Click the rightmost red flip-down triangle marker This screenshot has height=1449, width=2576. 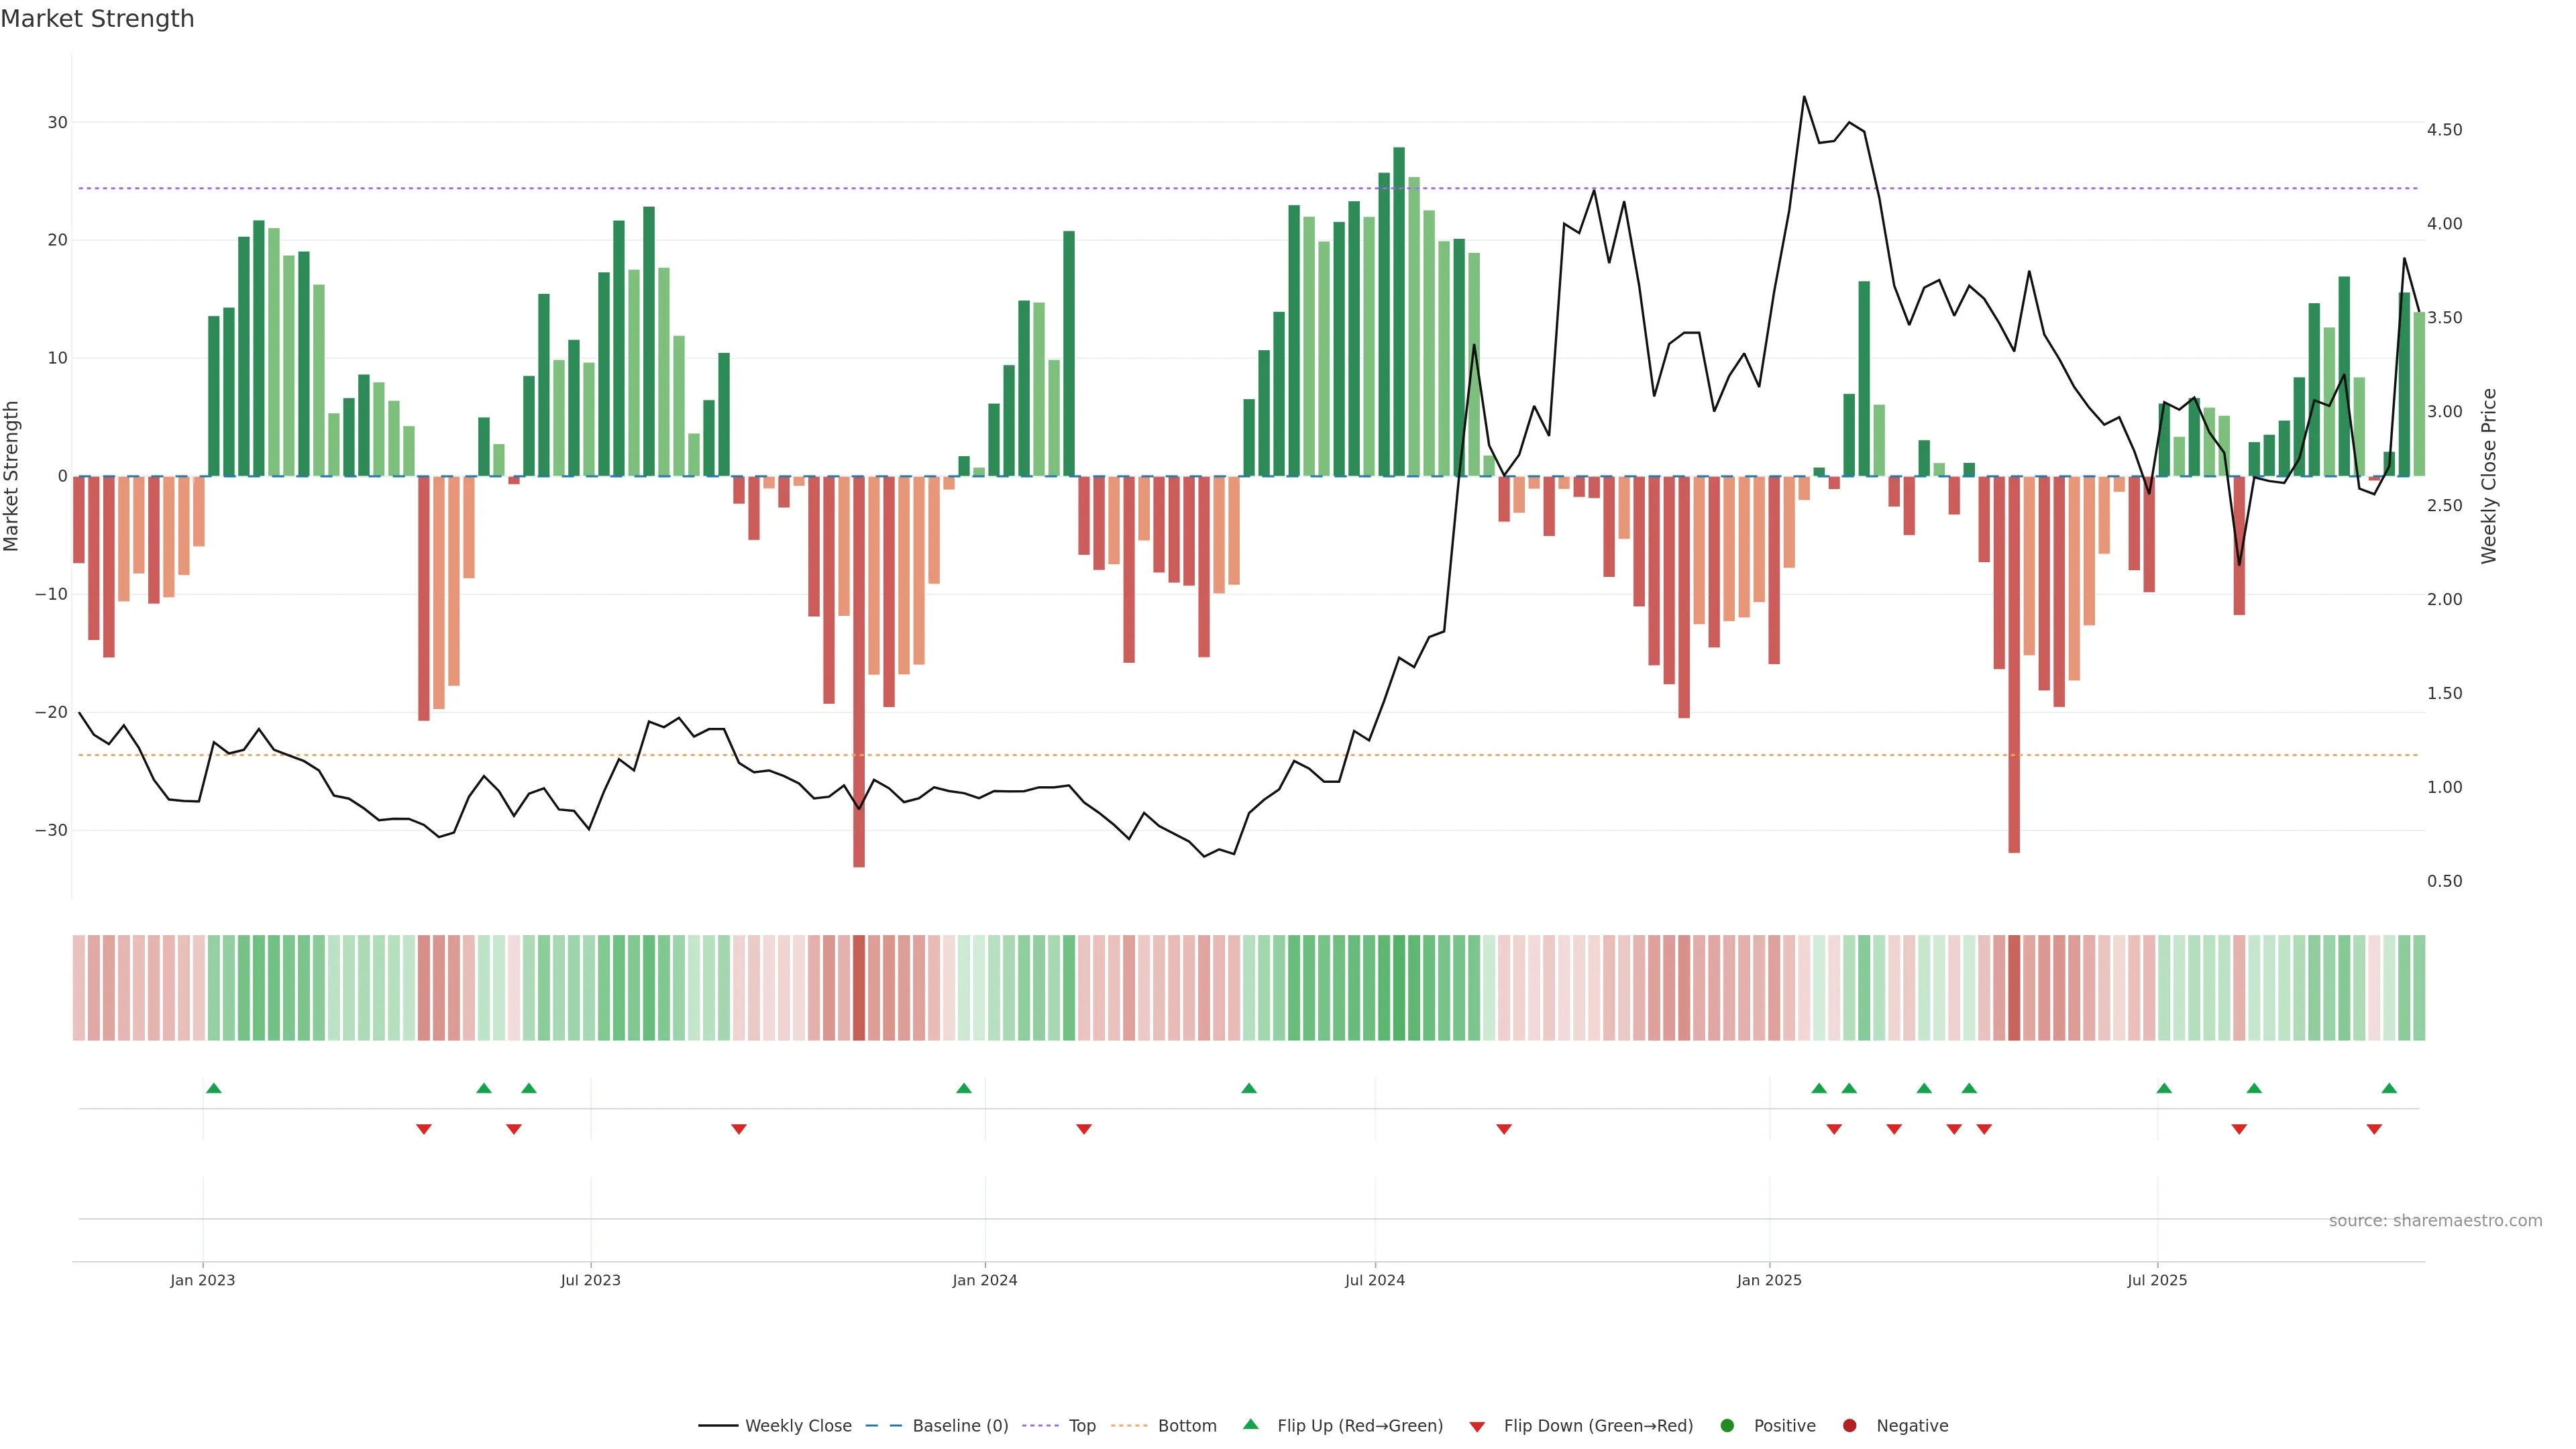(x=2374, y=1129)
